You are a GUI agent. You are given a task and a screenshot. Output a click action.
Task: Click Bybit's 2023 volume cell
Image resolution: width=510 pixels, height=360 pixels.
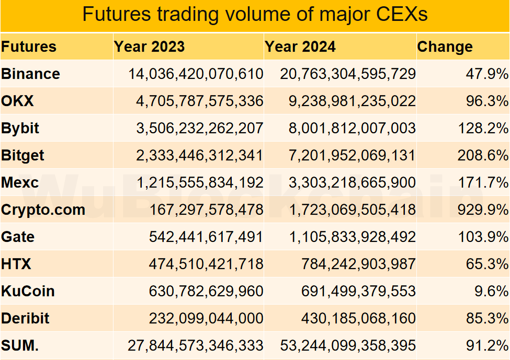coord(200,128)
